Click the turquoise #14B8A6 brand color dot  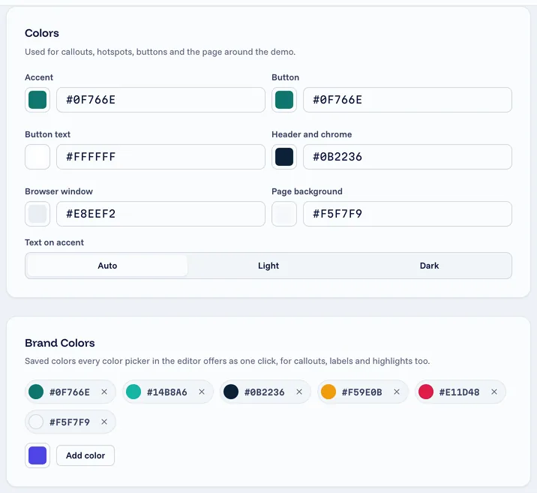point(133,392)
